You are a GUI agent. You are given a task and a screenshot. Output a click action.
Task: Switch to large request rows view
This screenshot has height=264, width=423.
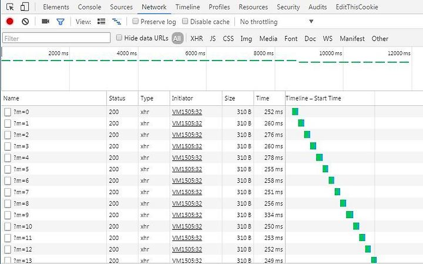102,21
